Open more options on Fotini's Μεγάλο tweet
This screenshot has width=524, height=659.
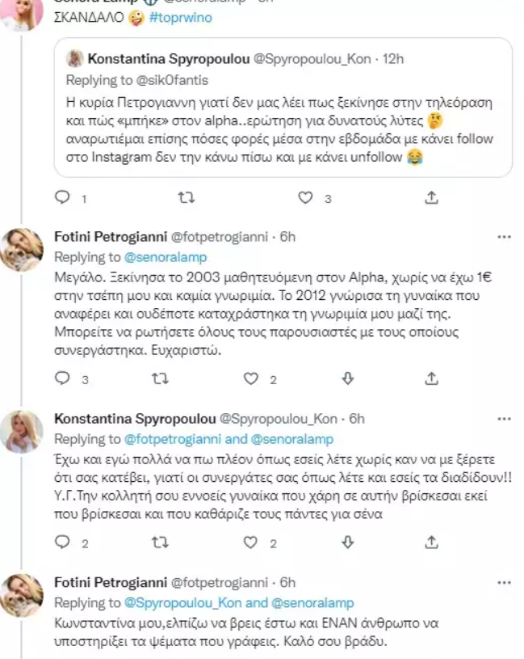coord(504,237)
